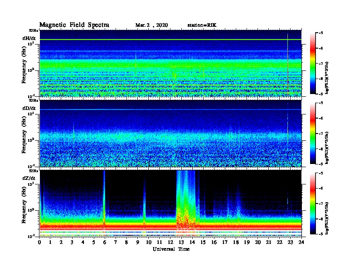Screen dimensions: 359x278
Task: Click the -9 value on dH/dt color scale
Action: [321, 94]
